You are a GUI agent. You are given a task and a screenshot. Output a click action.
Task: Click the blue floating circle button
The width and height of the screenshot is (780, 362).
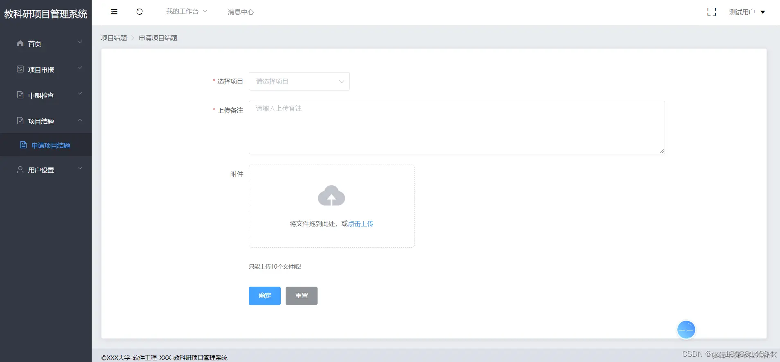(x=686, y=330)
